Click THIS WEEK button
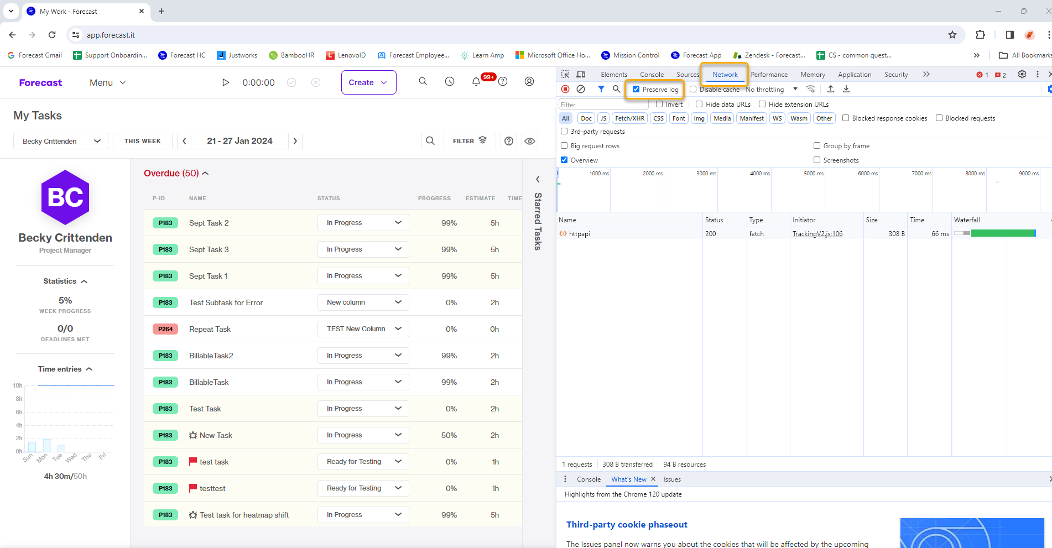 click(143, 141)
